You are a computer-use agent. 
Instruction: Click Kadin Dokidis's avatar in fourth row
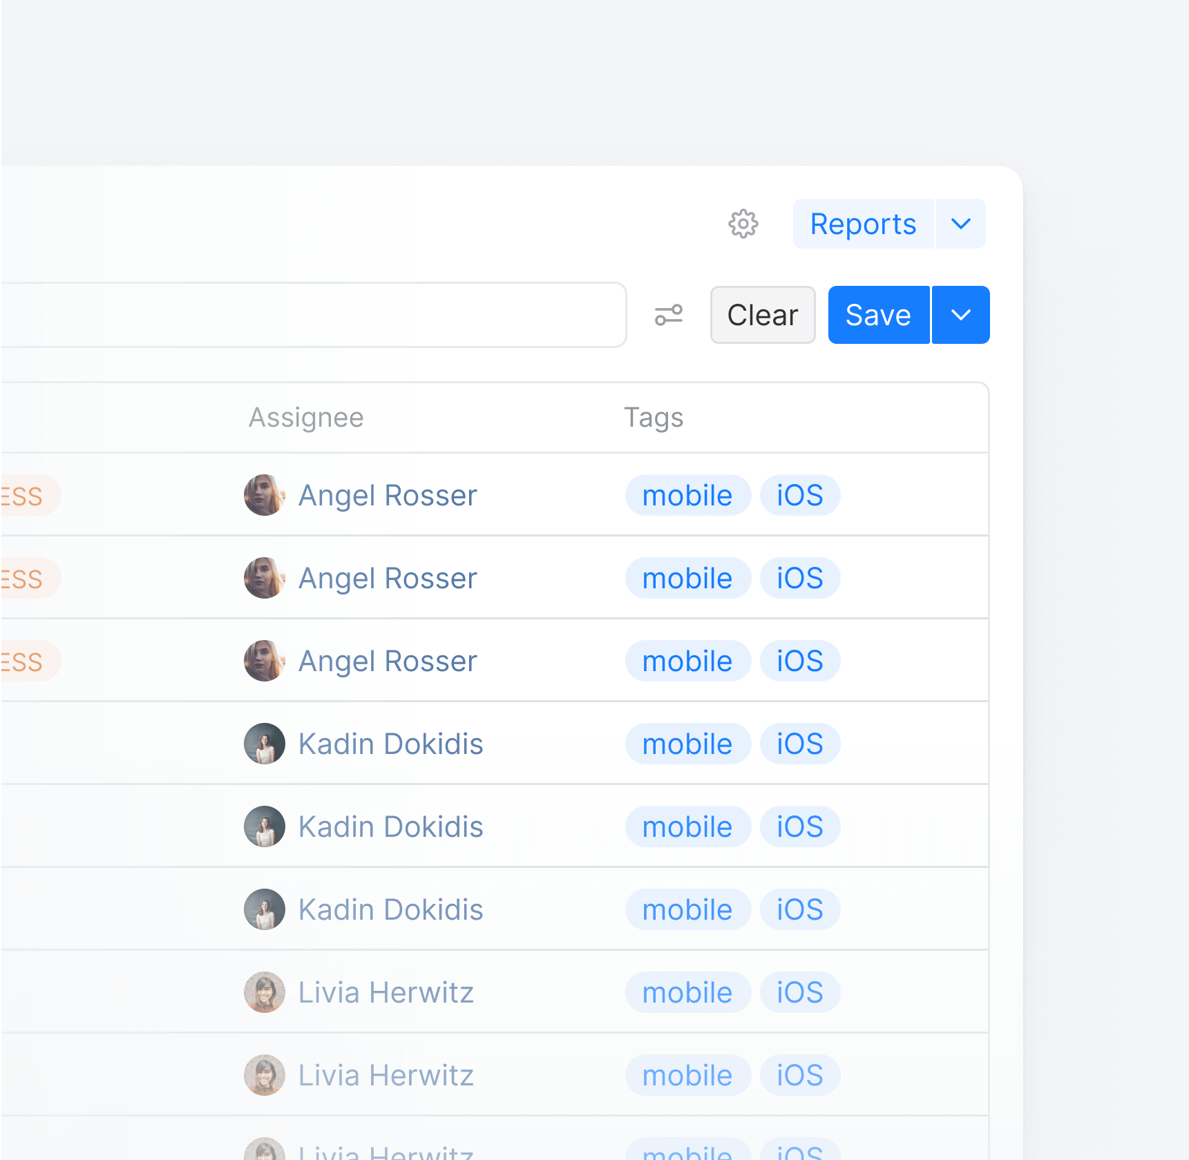tap(265, 744)
